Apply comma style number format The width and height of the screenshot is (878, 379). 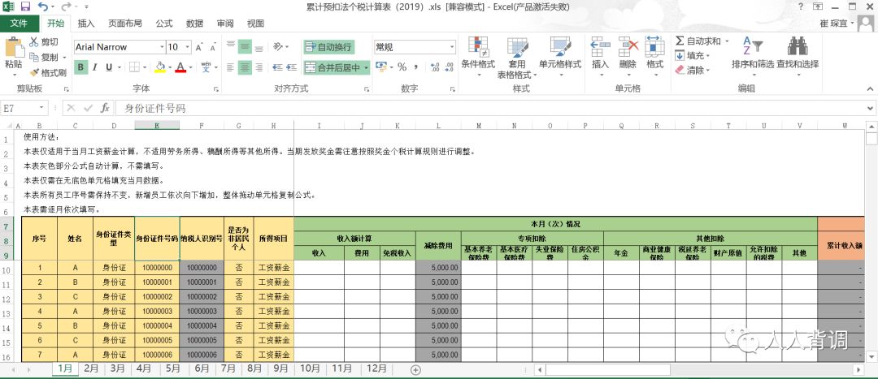[x=416, y=67]
